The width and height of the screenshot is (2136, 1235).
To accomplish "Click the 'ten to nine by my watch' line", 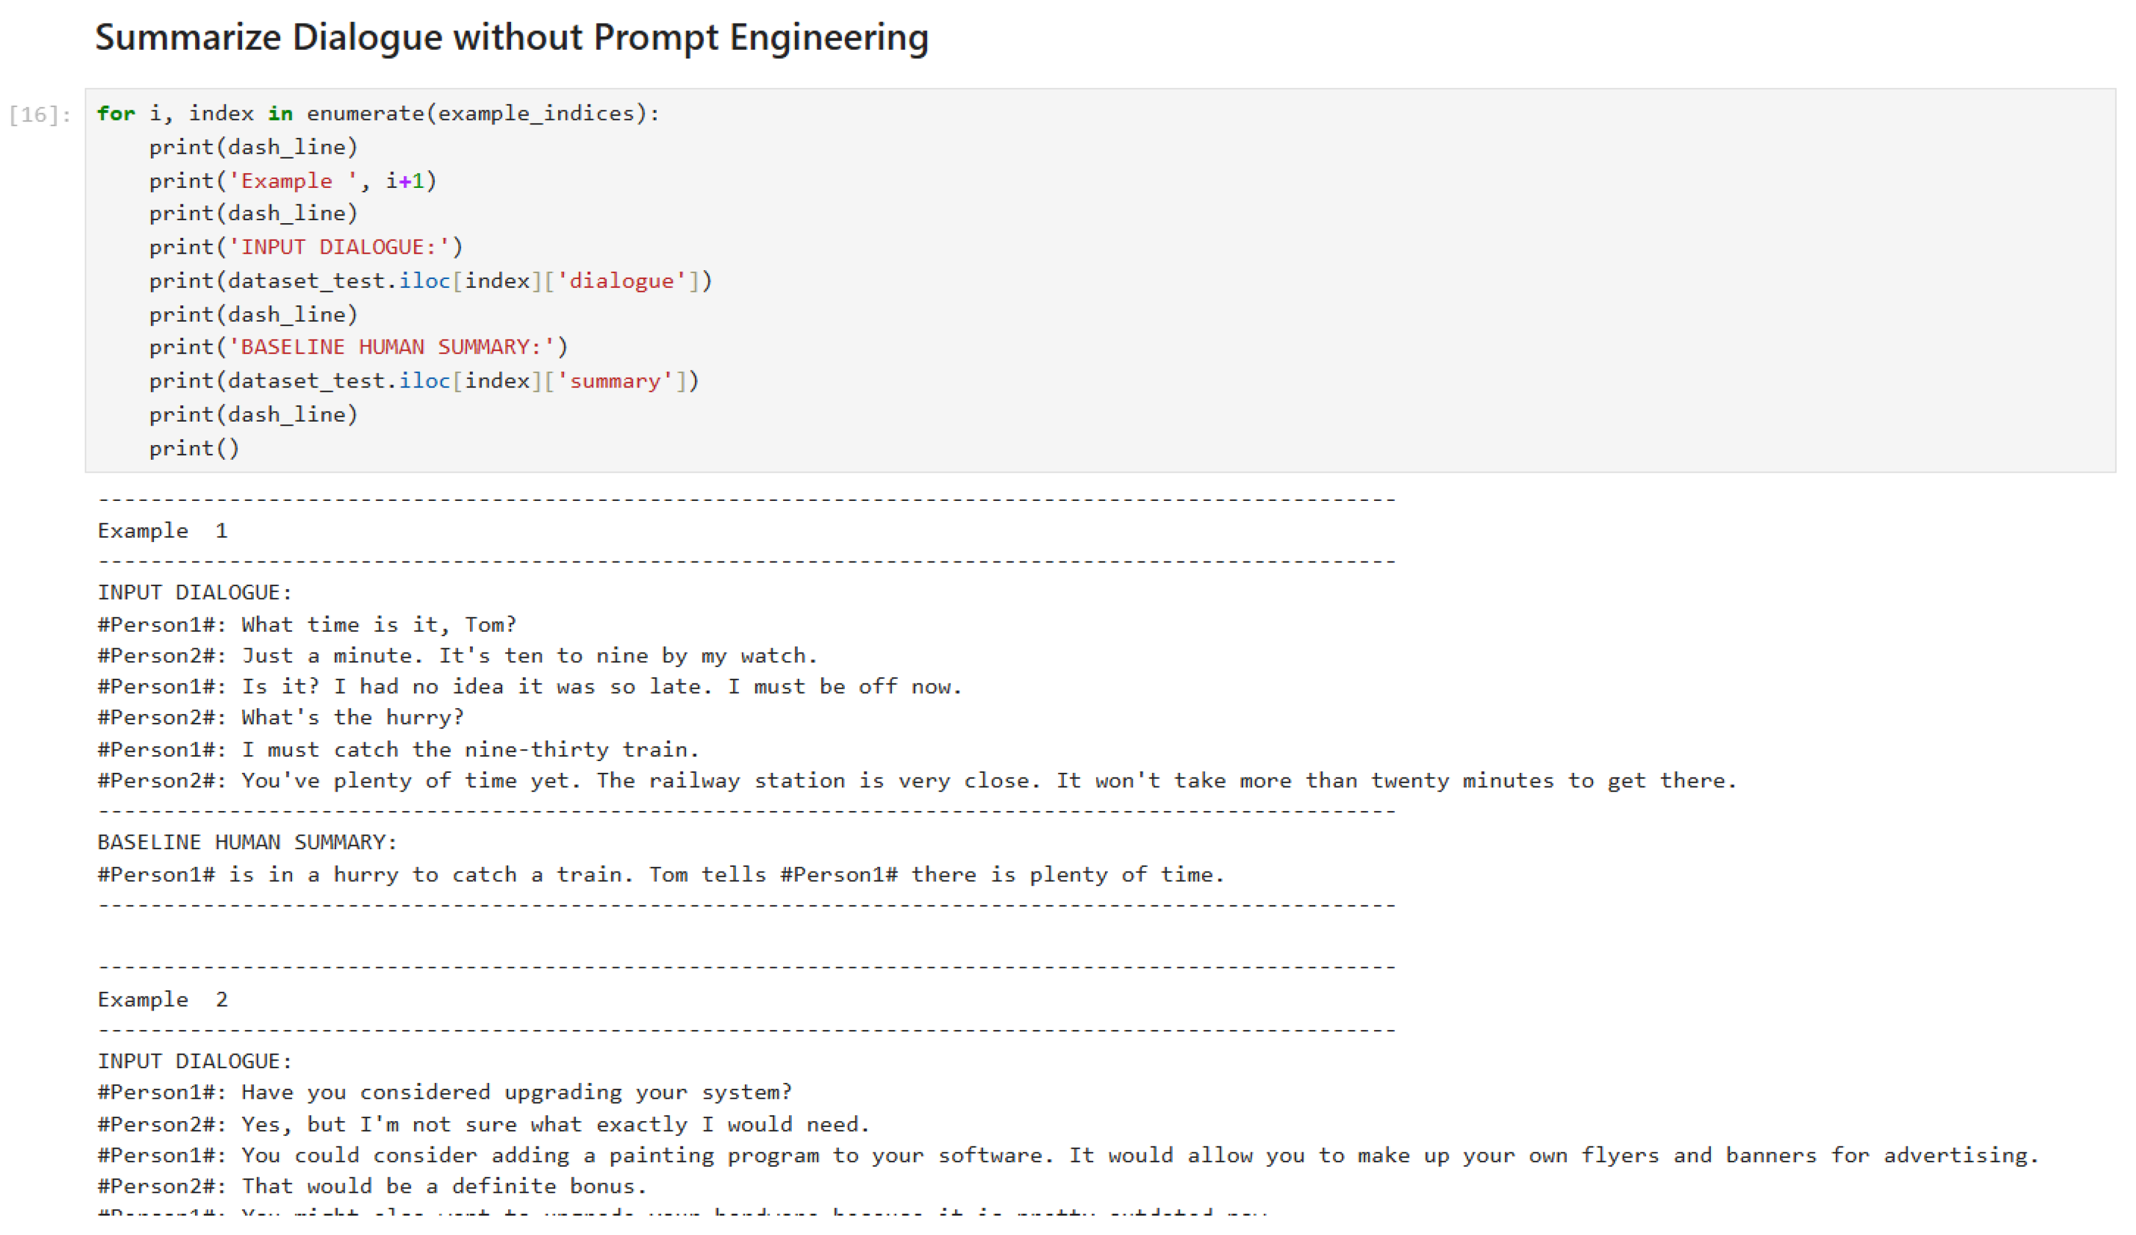I will tap(458, 655).
